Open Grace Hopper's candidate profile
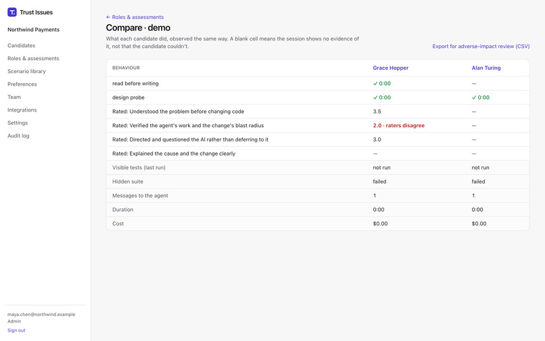This screenshot has width=545, height=341. click(391, 68)
